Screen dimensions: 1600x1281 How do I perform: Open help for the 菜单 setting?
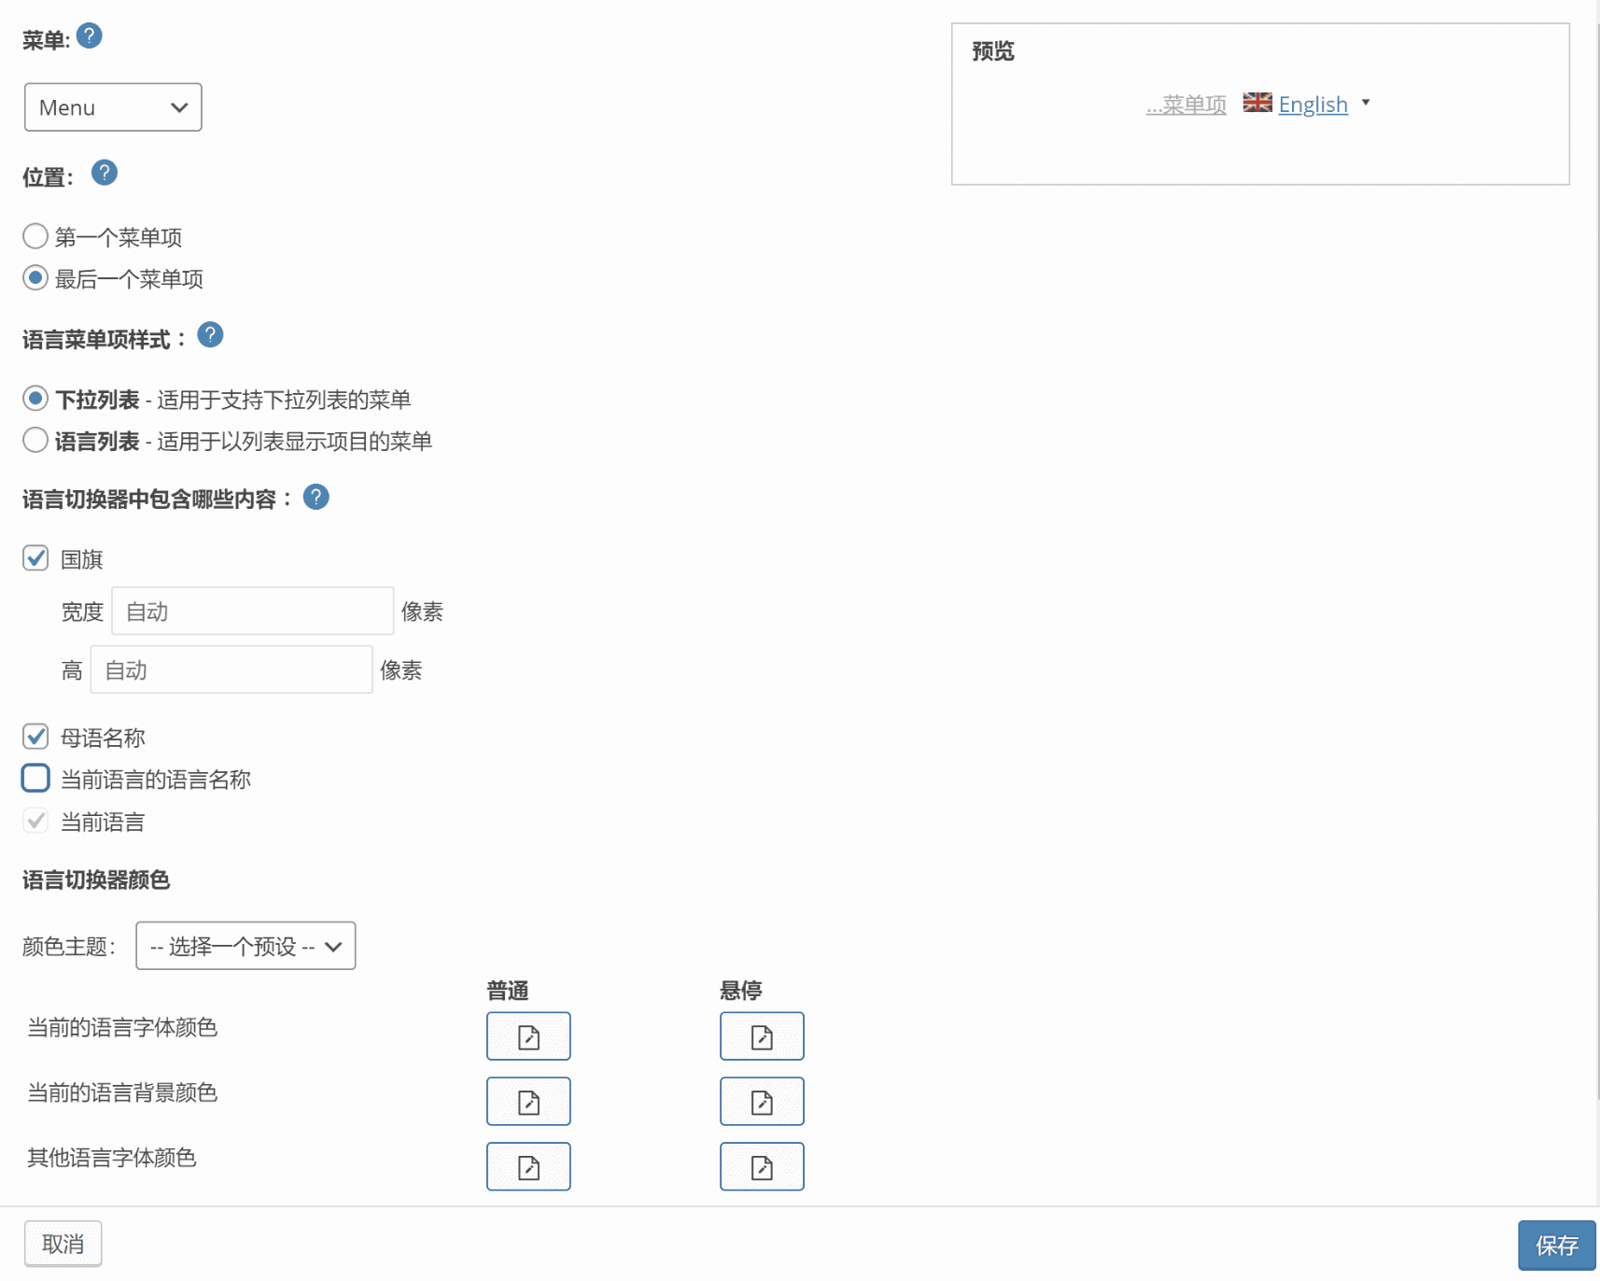(89, 35)
